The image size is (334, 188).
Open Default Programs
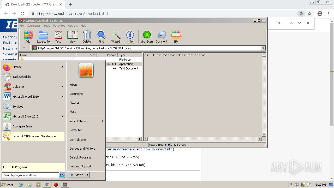click(x=80, y=157)
